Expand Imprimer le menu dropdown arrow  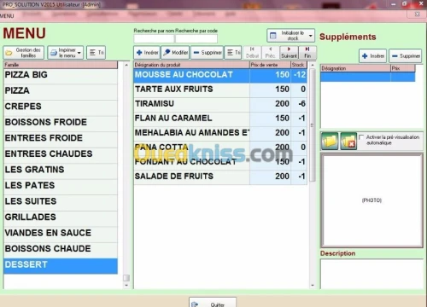point(79,53)
